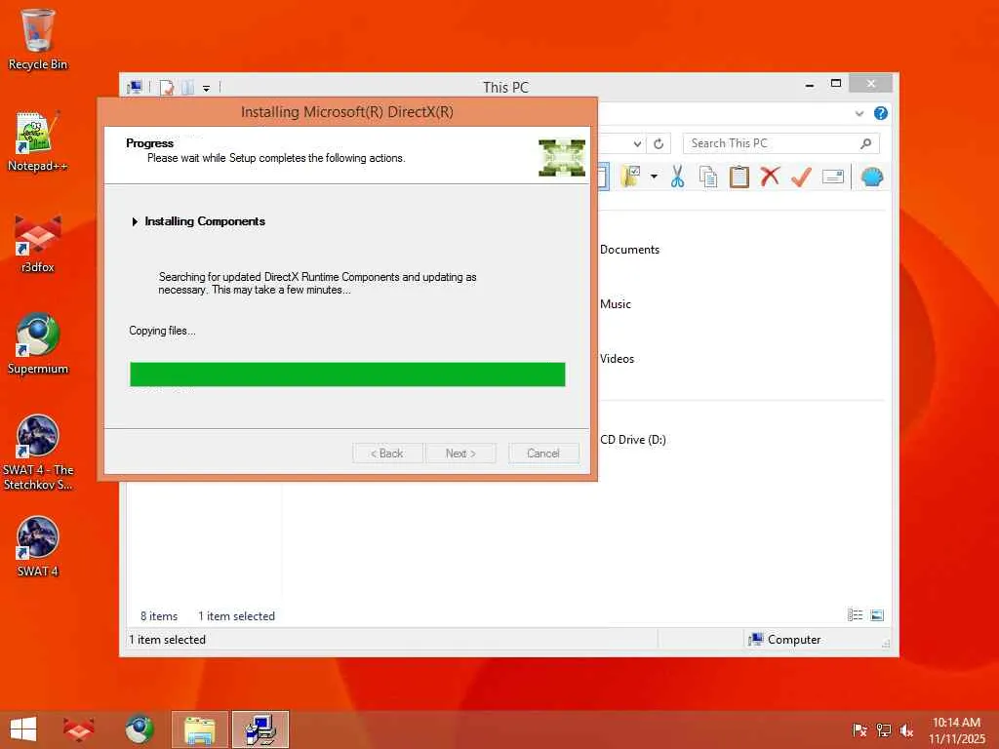Click the Refresh button next to address bar
Screen dimensions: 999x749
coord(659,144)
